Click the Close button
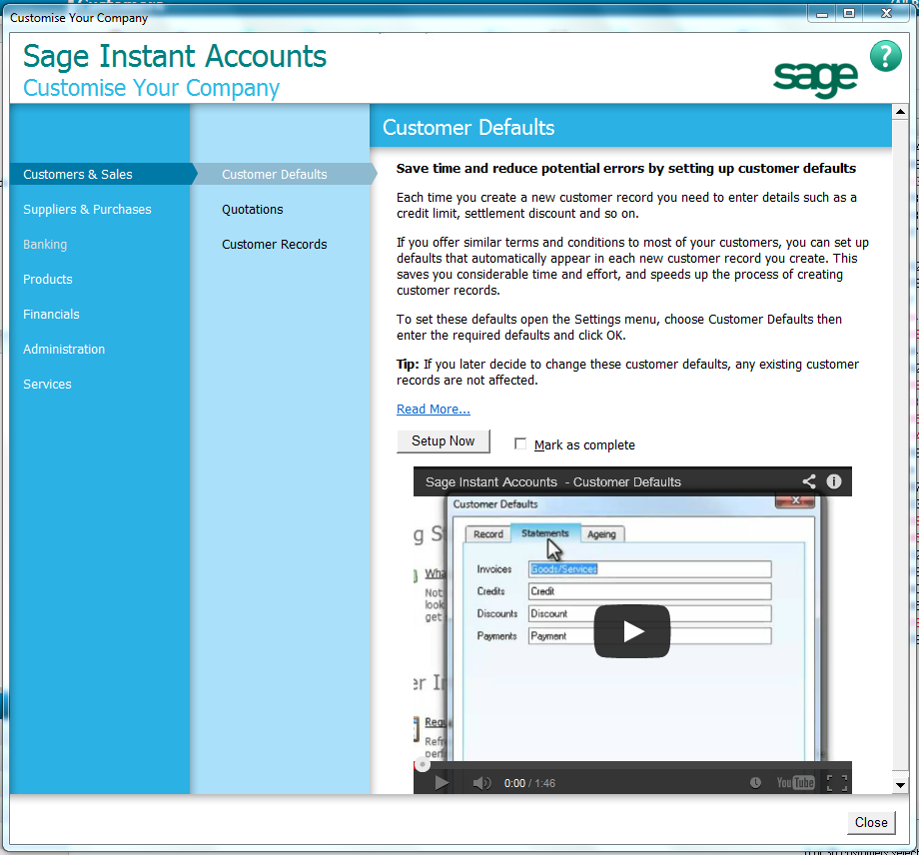This screenshot has width=919, height=855. 870,822
